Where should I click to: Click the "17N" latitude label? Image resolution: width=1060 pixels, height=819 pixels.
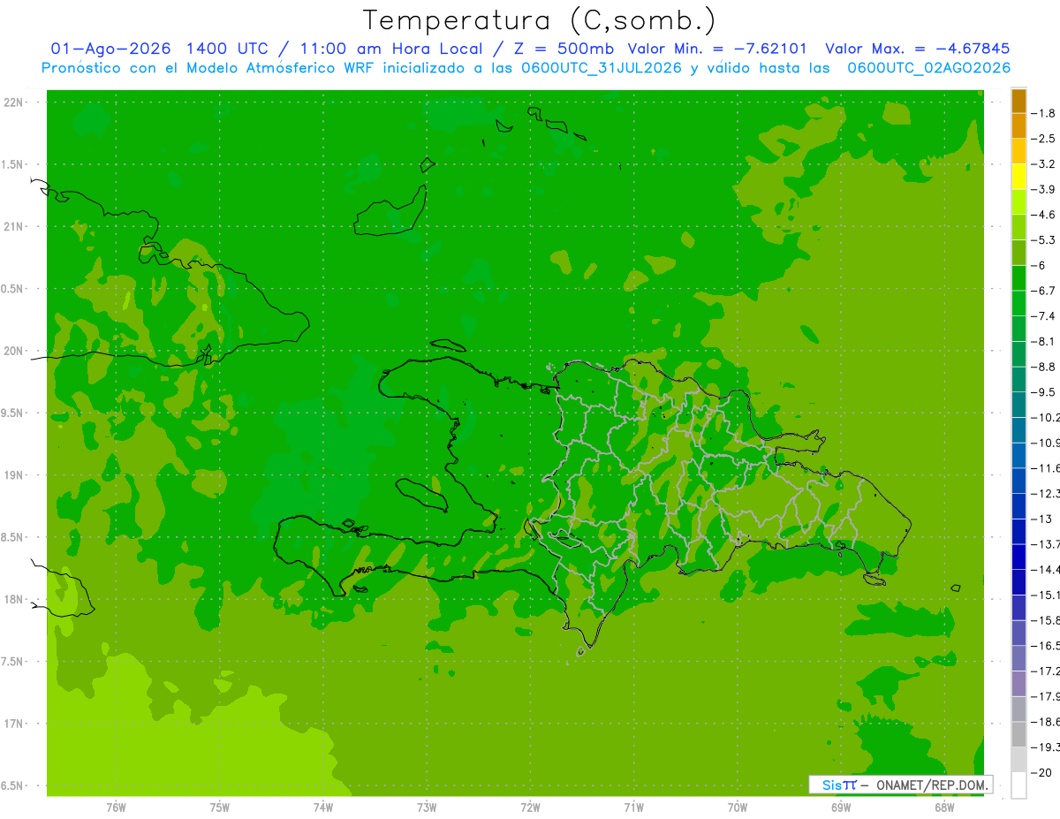click(x=15, y=724)
